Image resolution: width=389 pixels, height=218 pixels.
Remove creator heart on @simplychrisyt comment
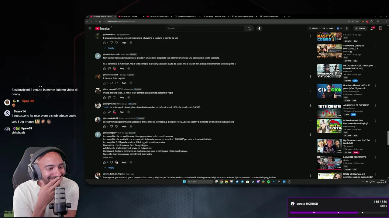click(114, 112)
